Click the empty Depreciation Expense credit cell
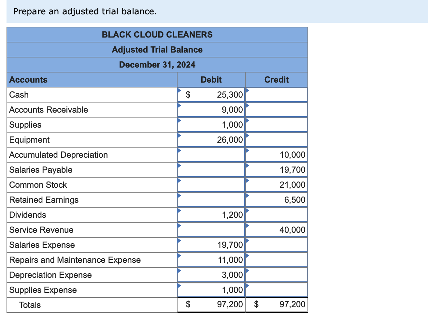The width and height of the screenshot is (428, 316). [276, 275]
